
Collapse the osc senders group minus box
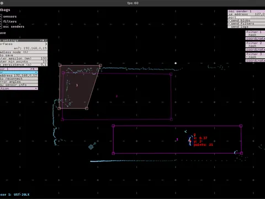coord(1,27)
